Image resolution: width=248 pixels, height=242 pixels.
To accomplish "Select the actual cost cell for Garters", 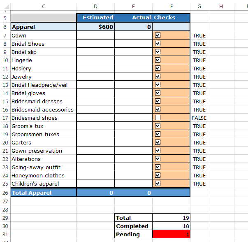I will 134,142.
